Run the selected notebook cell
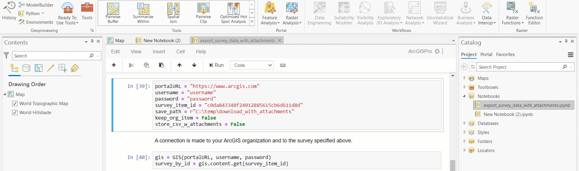Screen dimensions: 579x171 pos(217,65)
